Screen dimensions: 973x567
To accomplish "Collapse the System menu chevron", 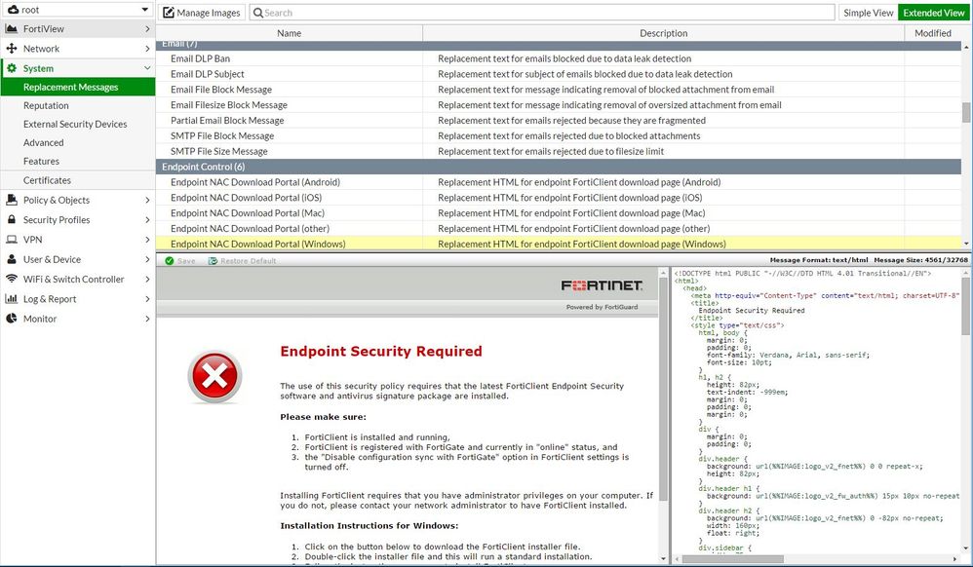I will pos(147,68).
